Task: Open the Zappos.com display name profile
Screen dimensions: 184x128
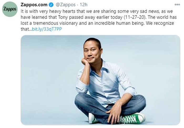Action: pos(34,5)
